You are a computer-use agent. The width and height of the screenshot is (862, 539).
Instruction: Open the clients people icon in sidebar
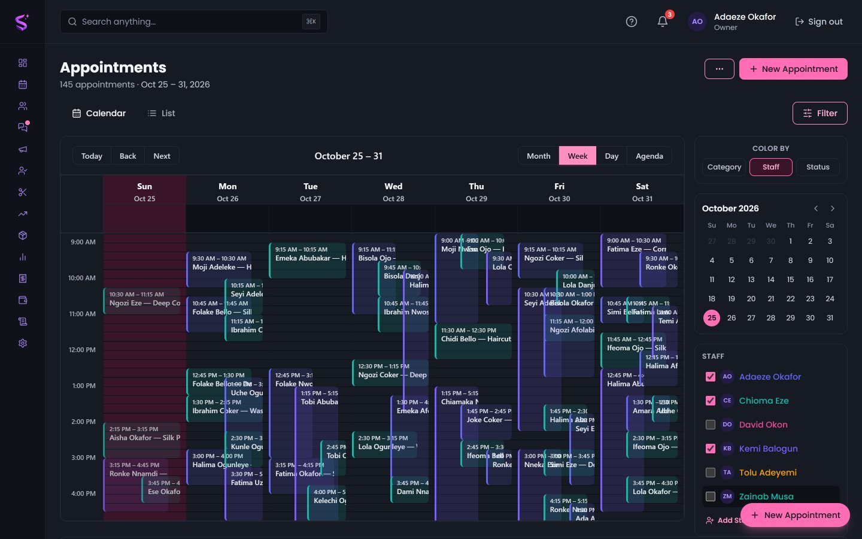point(23,106)
